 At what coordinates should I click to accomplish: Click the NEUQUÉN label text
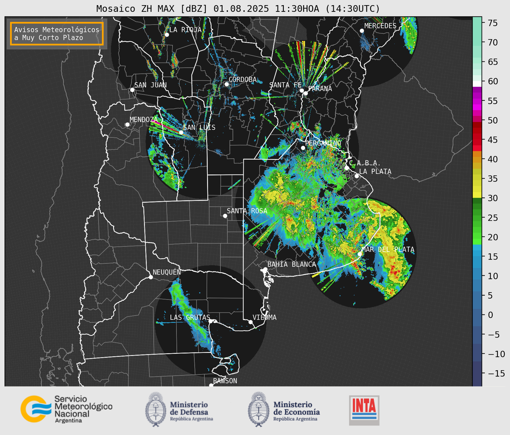pos(167,272)
